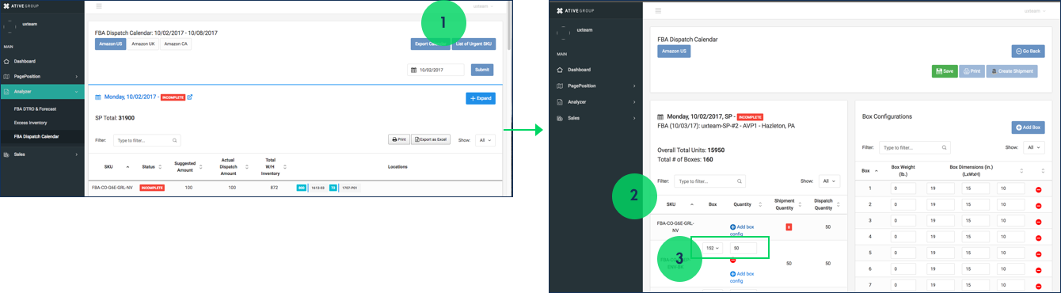The width and height of the screenshot is (1061, 293).
Task: Click the Go Back button
Action: pos(1028,51)
